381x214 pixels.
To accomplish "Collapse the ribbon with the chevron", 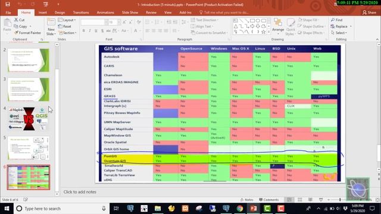I will click(377, 39).
